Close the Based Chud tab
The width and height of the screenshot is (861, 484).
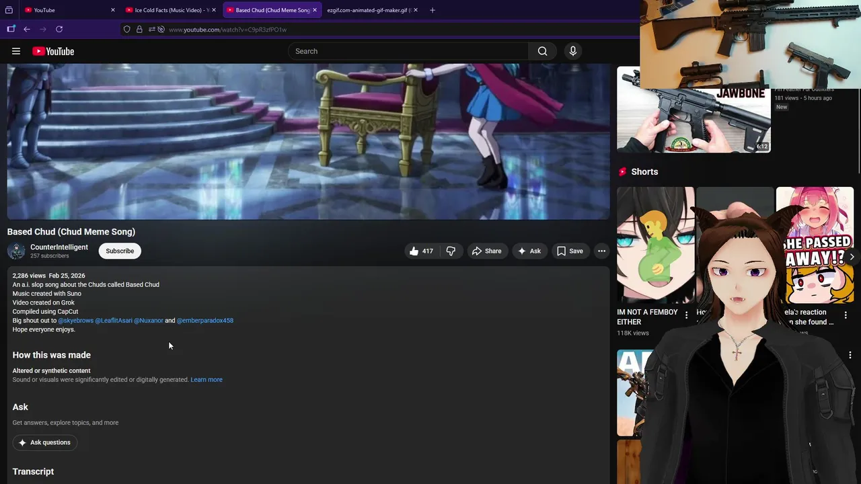coord(314,10)
